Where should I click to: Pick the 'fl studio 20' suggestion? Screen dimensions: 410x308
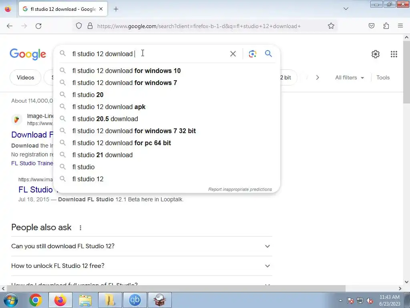[x=167, y=95]
